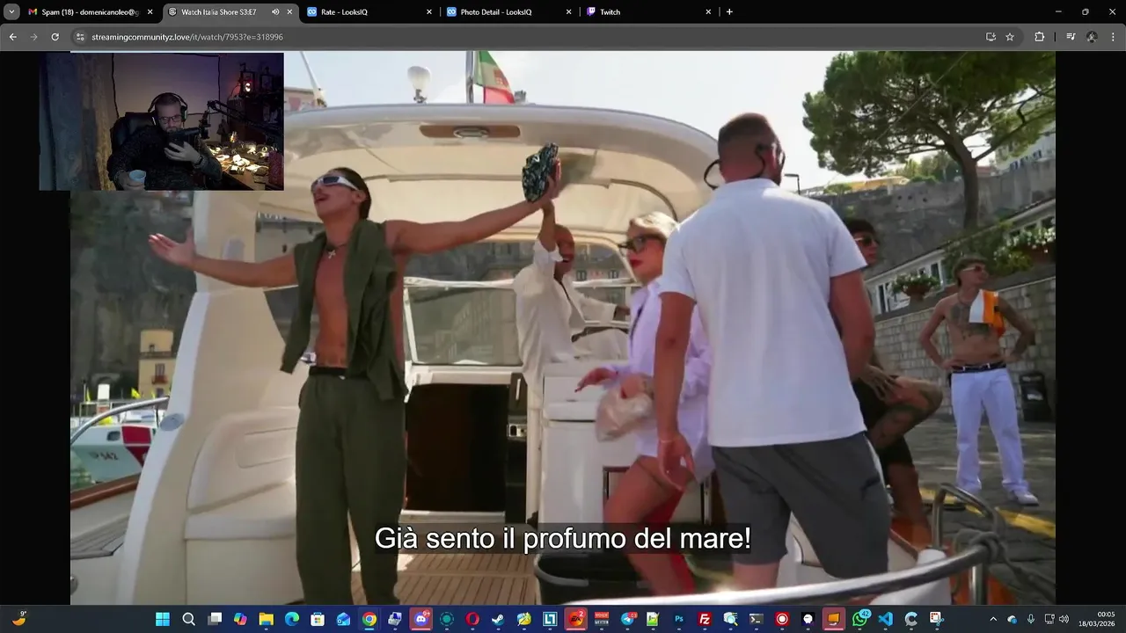Close the Twitch tab
This screenshot has width=1126, height=633.
point(708,12)
